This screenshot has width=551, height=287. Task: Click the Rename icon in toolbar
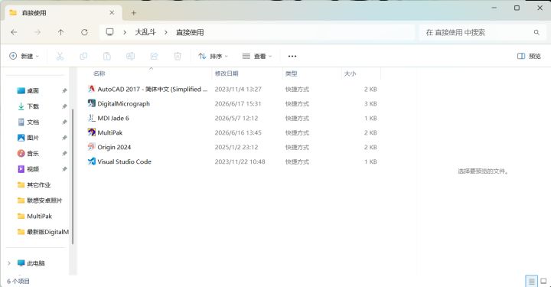coord(130,56)
